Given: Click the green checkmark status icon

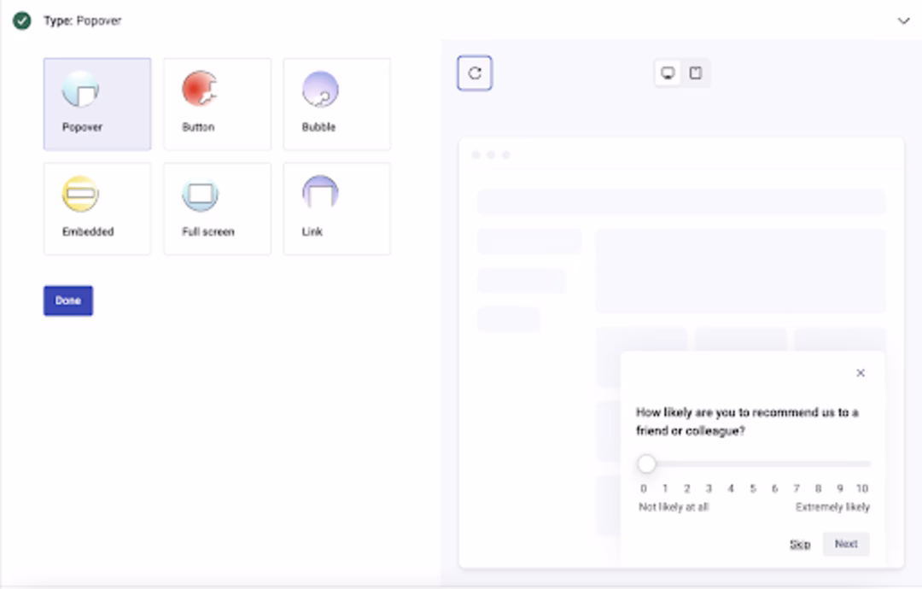Looking at the screenshot, I should pos(21,21).
